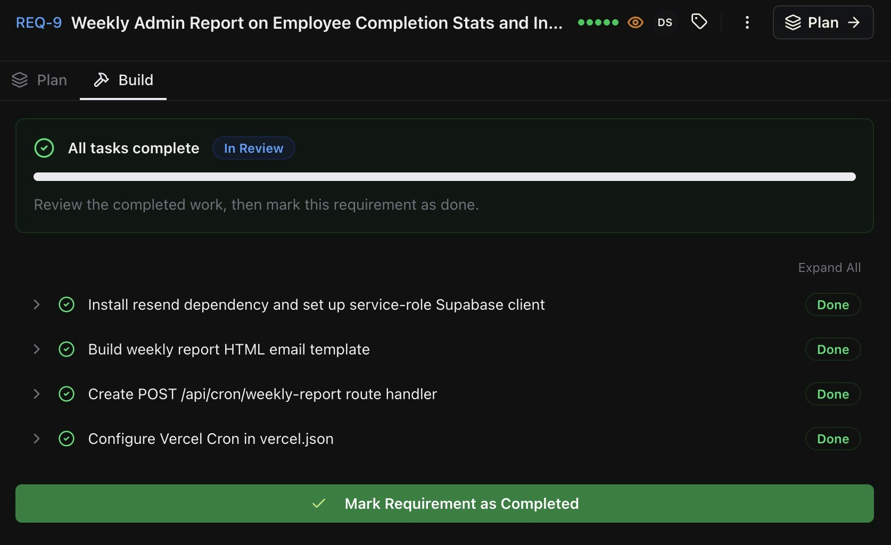Open the three-dot overflow menu
Screen dimensions: 891x545
(x=747, y=22)
